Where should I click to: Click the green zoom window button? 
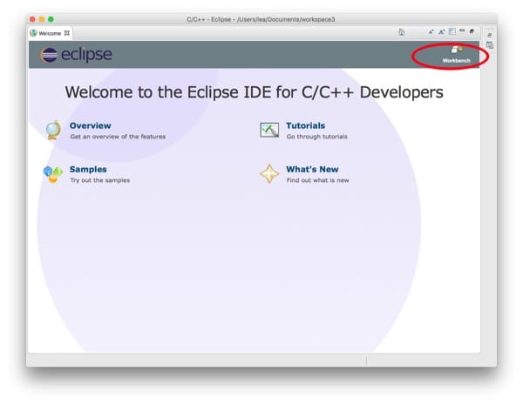[51, 19]
